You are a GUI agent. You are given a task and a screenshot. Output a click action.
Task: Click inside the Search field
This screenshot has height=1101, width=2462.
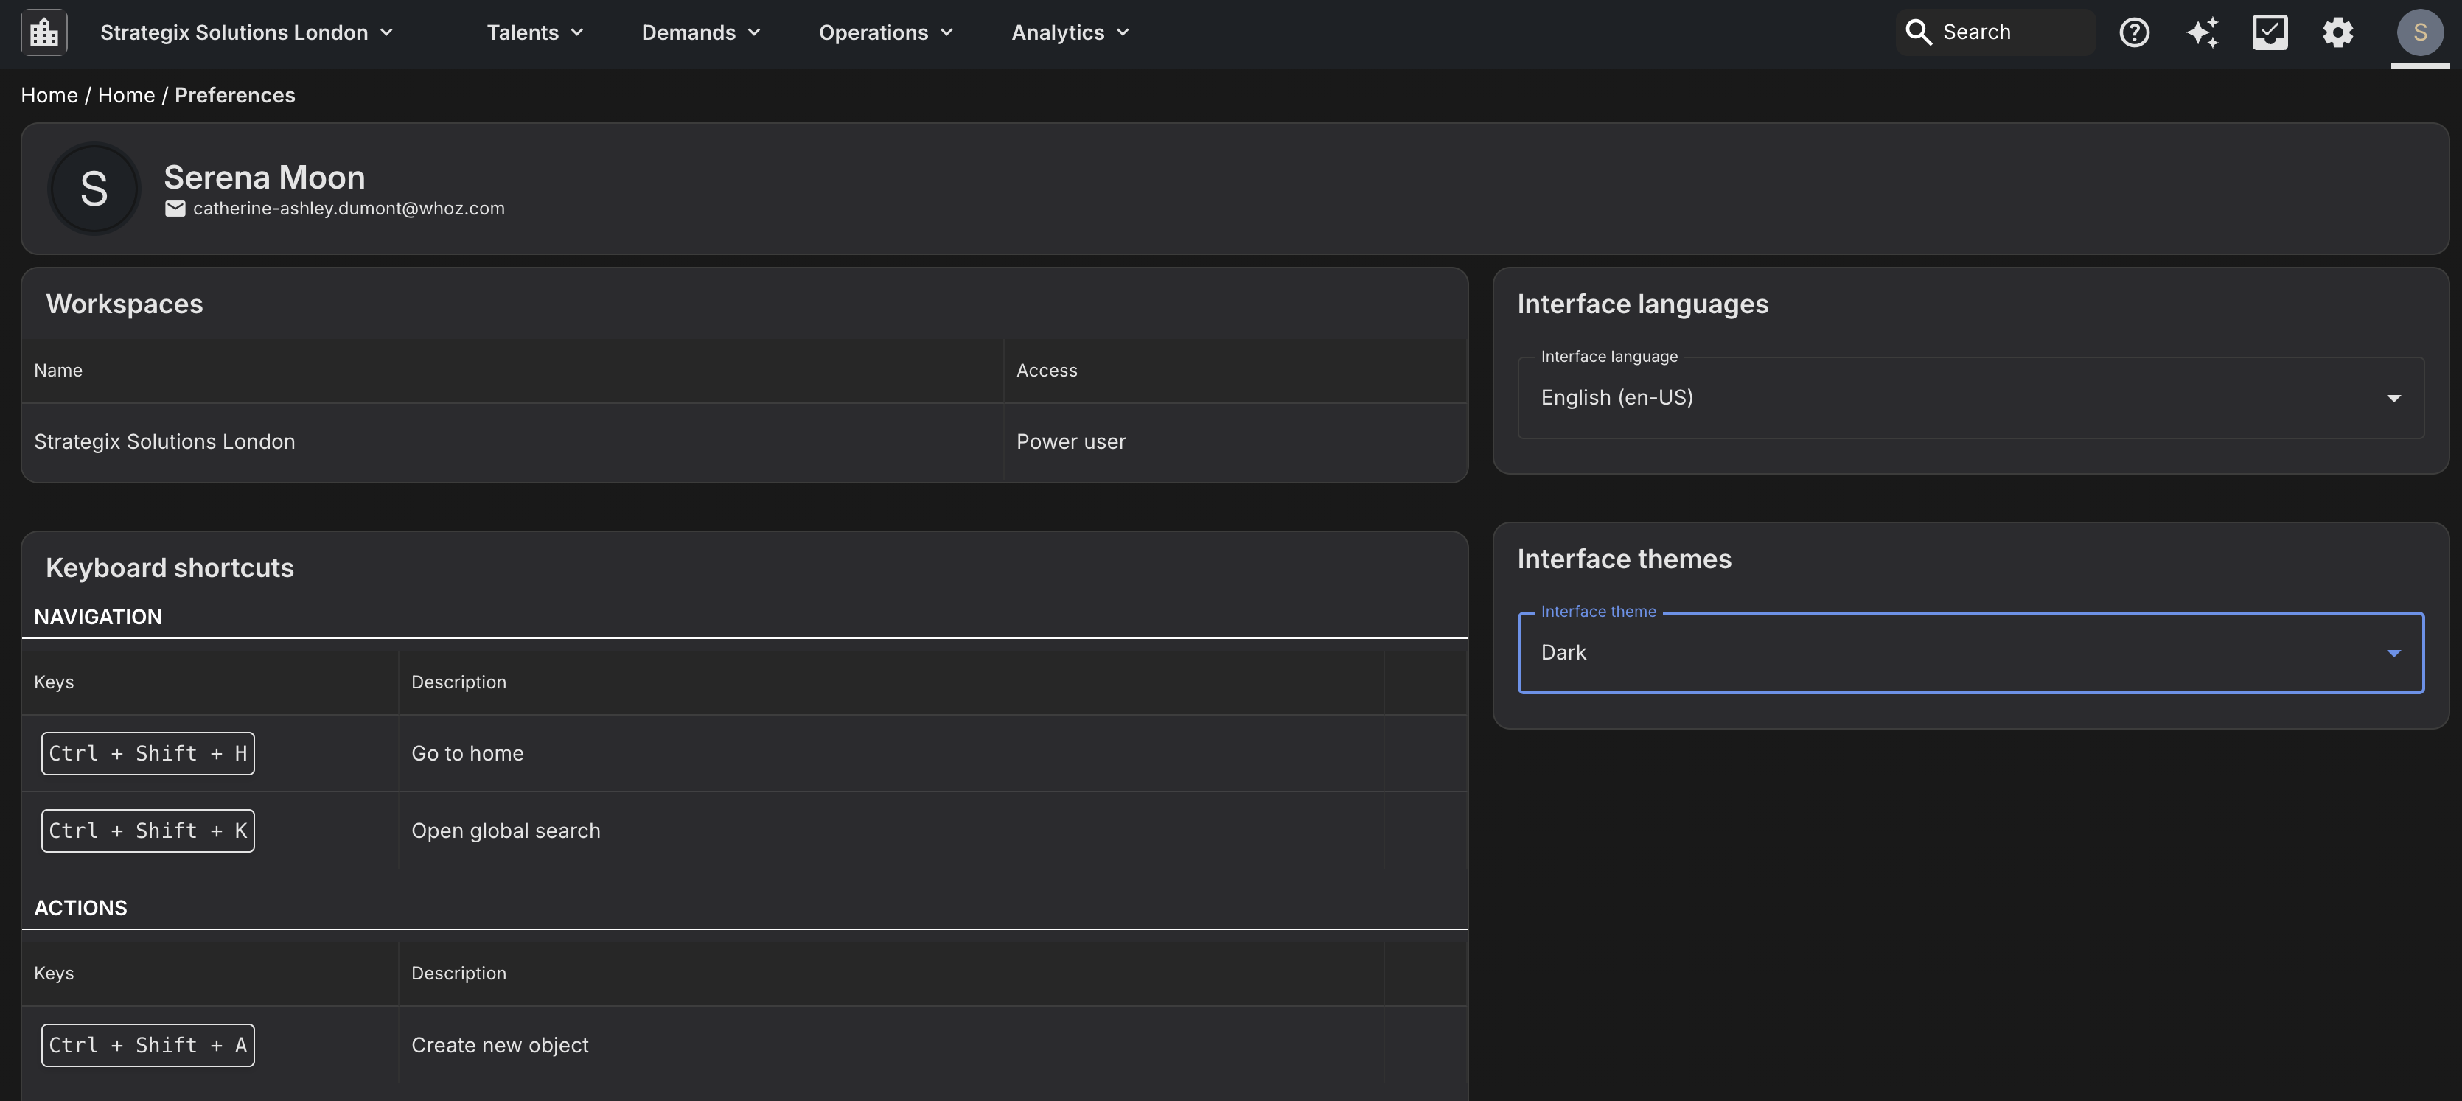click(x=2007, y=32)
